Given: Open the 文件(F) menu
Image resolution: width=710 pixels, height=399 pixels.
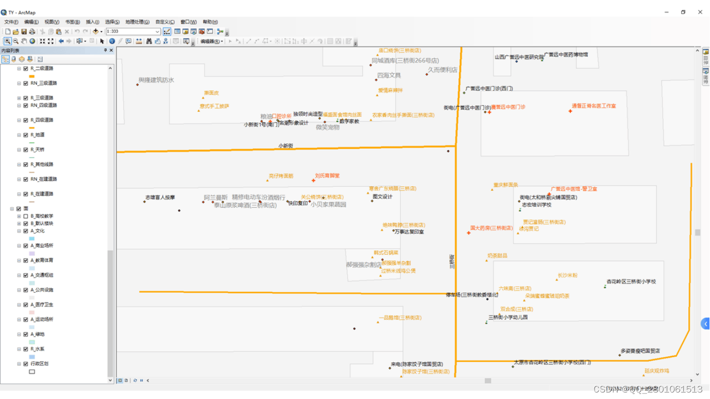Looking at the screenshot, I should [x=11, y=22].
